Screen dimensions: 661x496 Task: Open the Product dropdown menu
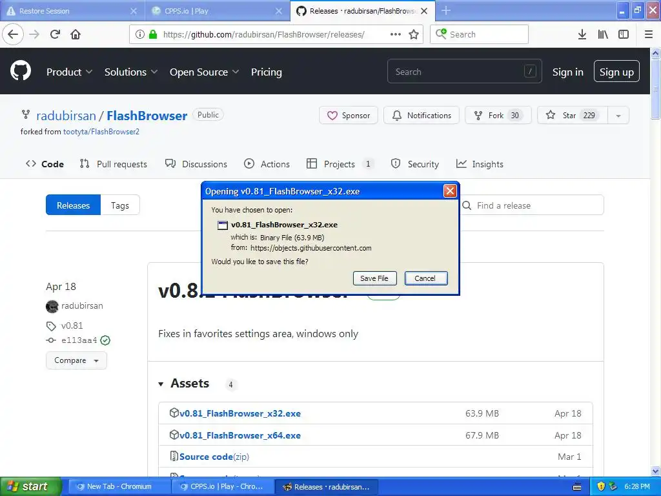click(x=69, y=72)
